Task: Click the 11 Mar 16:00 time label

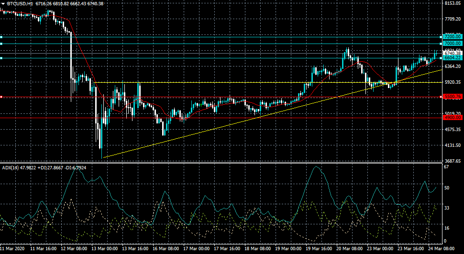Action: (44, 249)
